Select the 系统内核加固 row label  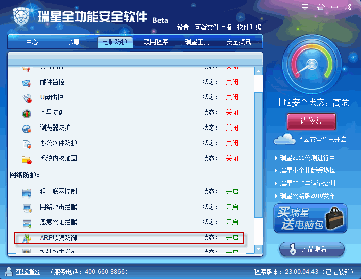pos(59,158)
